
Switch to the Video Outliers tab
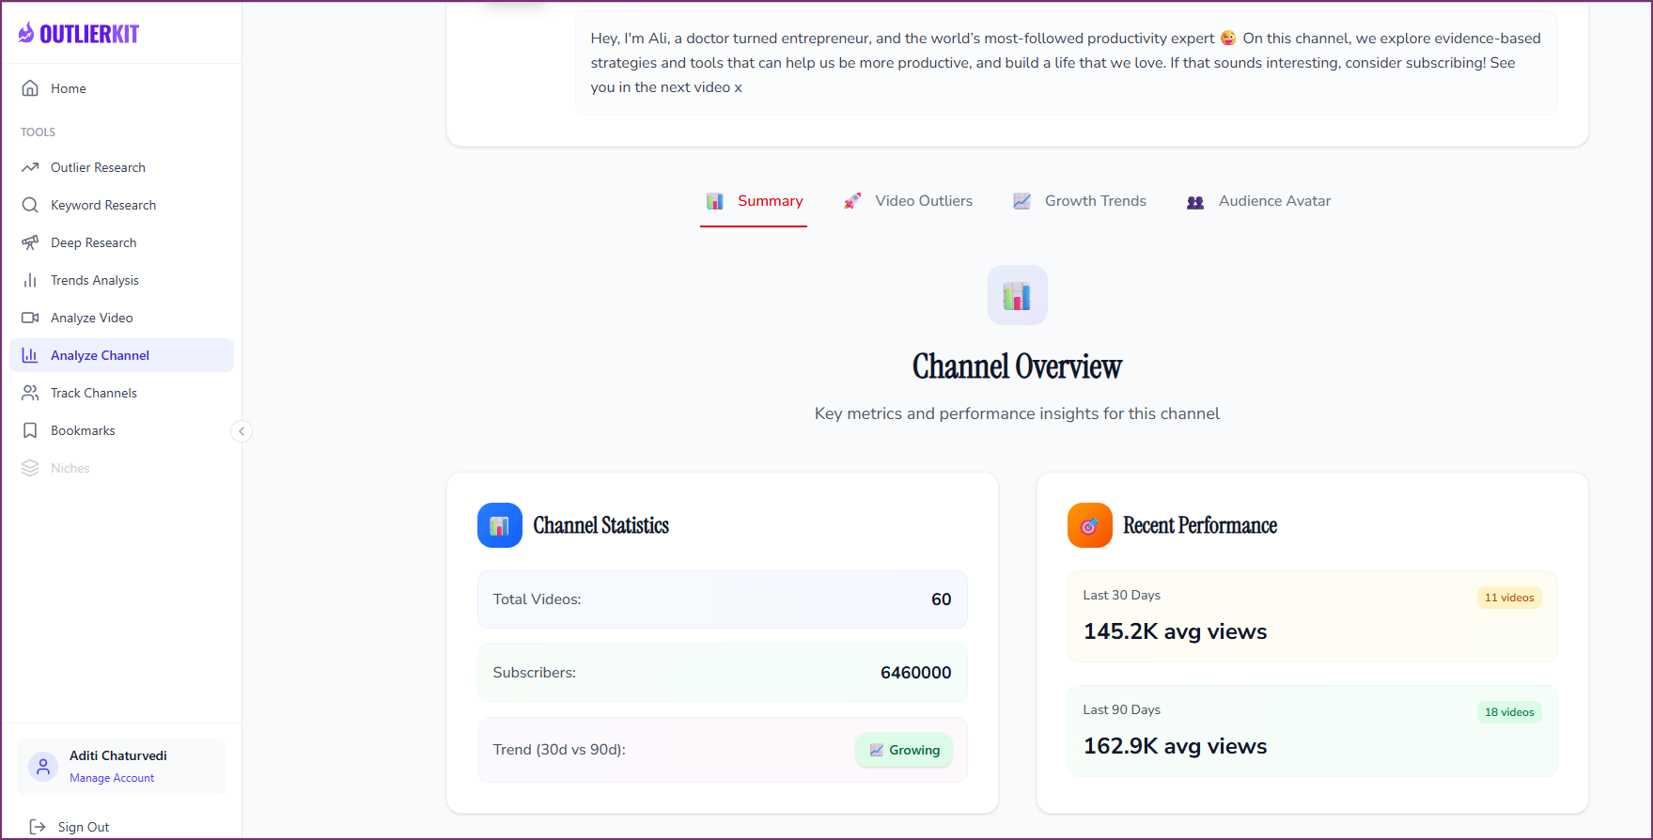(909, 201)
